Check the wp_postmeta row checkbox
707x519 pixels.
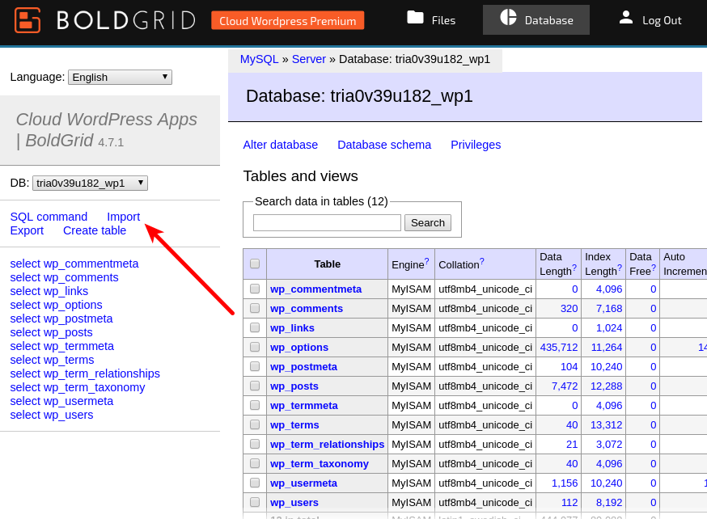(255, 366)
